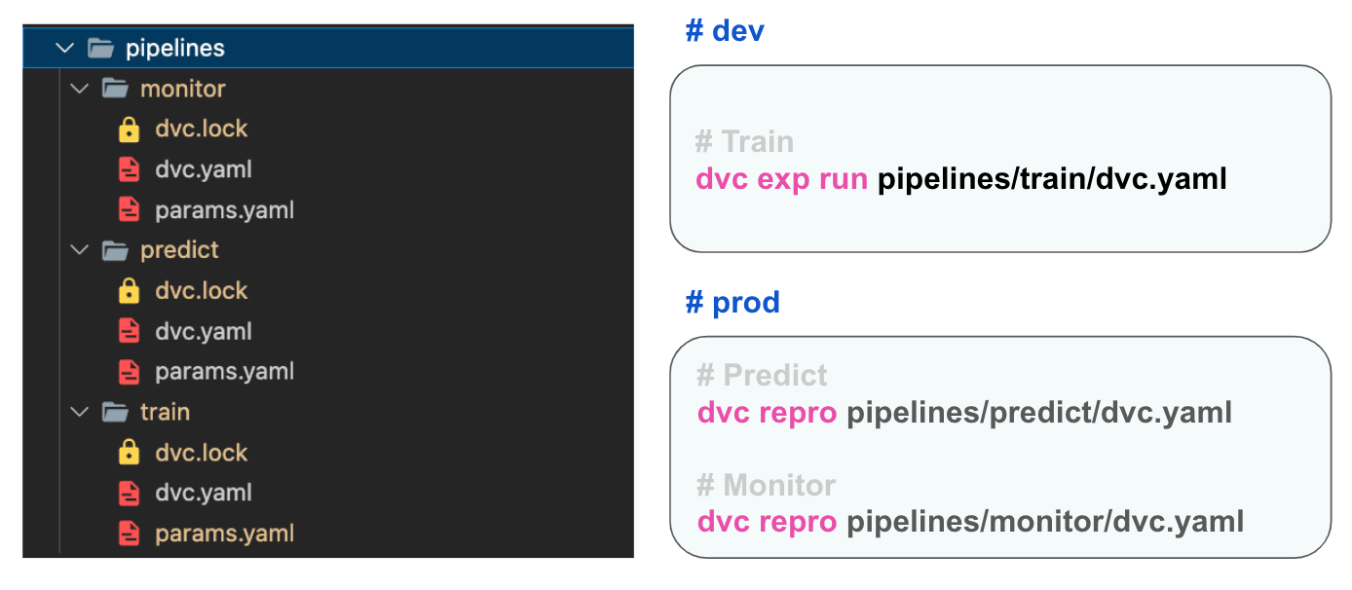This screenshot has width=1352, height=590.
Task: Click the monitor folder icon
Action: click(115, 89)
